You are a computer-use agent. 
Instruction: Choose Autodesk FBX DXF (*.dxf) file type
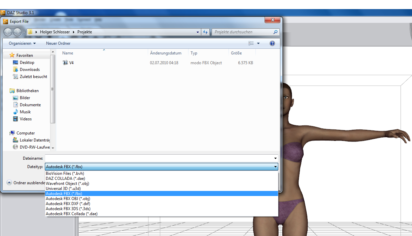coord(162,204)
